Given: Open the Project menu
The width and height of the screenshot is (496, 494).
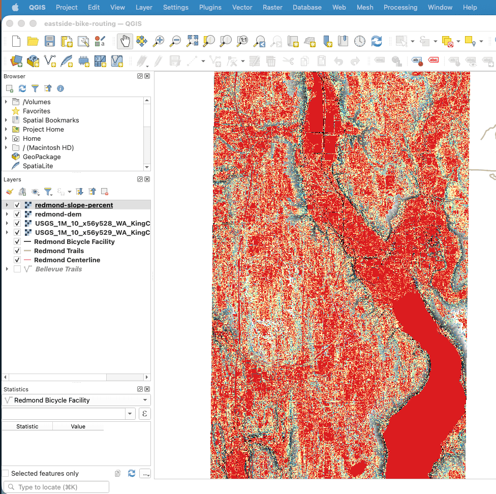Looking at the screenshot, I should [67, 7].
